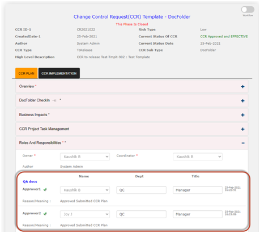Click CCR ID value CR2021022

[86, 29]
